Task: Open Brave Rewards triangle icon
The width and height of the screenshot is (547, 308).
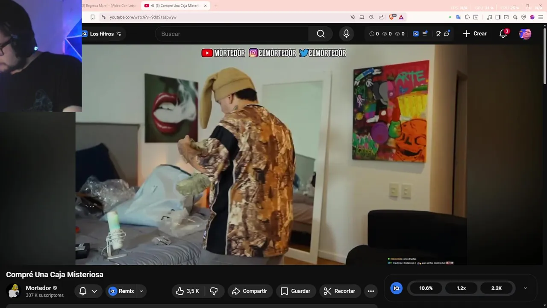Action: pyautogui.click(x=401, y=17)
